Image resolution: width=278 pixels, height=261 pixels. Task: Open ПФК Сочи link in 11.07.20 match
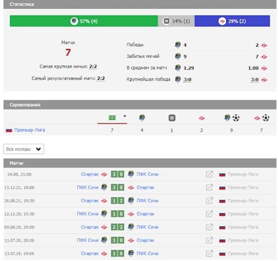87,240
